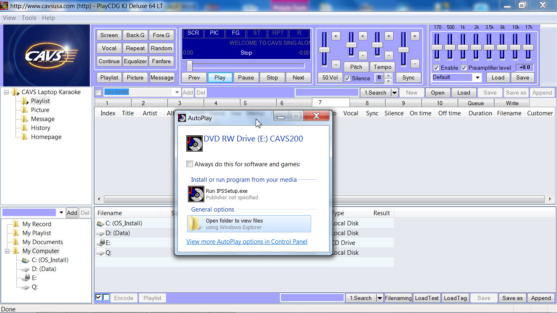Click the E: CD drive icon in tree
557x313 pixels.
tap(26, 278)
